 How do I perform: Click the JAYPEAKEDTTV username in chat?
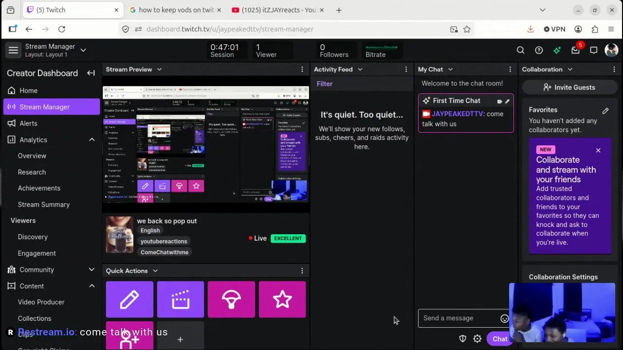pyautogui.click(x=458, y=114)
